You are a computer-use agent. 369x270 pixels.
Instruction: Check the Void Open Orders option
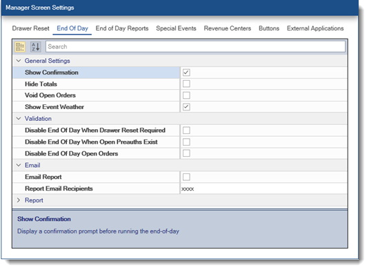[186, 95]
